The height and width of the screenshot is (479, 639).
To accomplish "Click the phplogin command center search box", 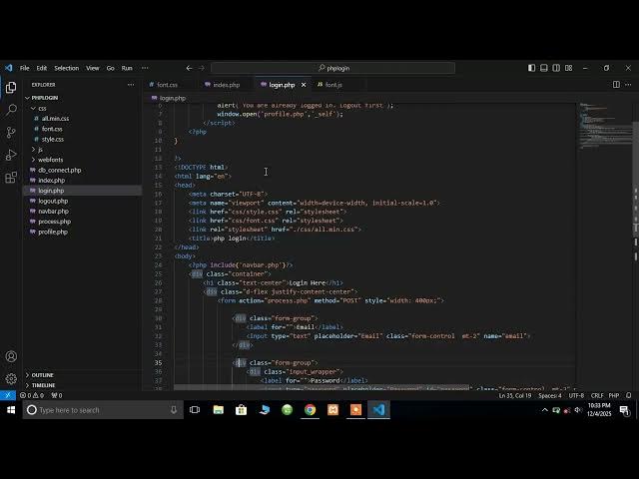I will point(332,68).
